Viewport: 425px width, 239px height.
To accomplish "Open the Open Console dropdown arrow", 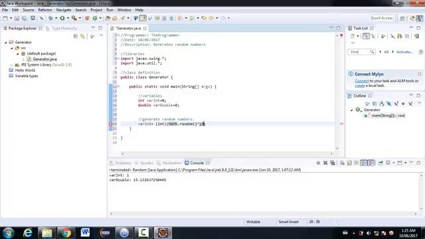I will click(x=405, y=163).
